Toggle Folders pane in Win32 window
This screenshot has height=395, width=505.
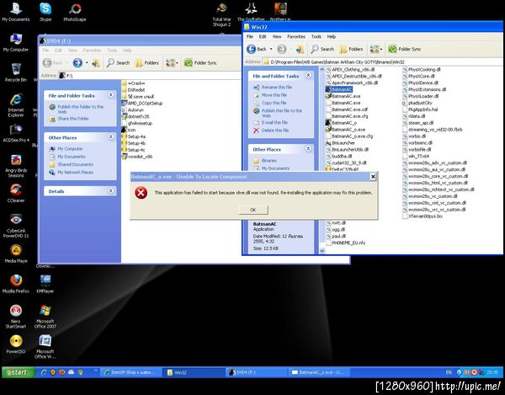351,49
